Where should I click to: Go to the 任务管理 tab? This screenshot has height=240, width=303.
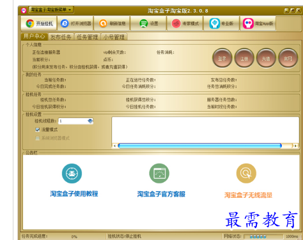[87, 37]
